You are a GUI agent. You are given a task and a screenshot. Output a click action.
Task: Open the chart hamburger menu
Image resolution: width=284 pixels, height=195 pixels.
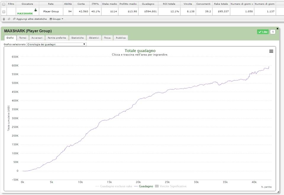pos(271,51)
